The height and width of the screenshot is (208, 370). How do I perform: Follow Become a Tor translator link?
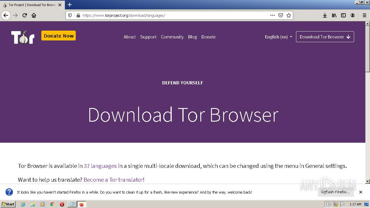[x=114, y=180]
